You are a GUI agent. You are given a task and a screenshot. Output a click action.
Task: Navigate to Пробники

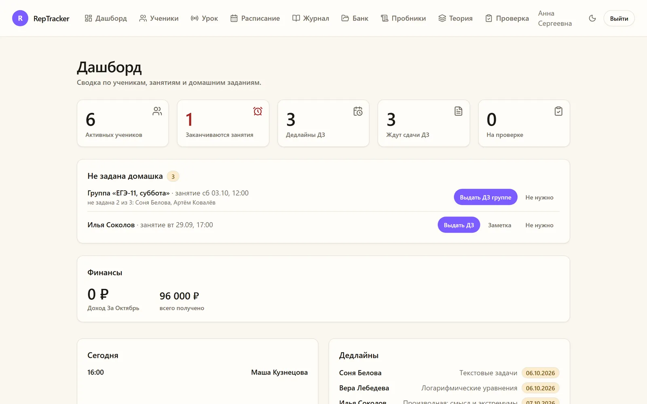[403, 18]
